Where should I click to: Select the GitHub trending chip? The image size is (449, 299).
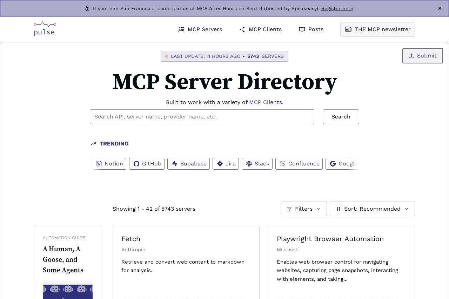point(147,164)
